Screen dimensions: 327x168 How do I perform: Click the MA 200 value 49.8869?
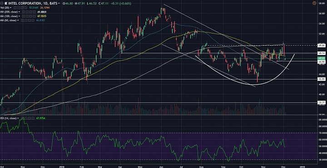click(x=42, y=12)
